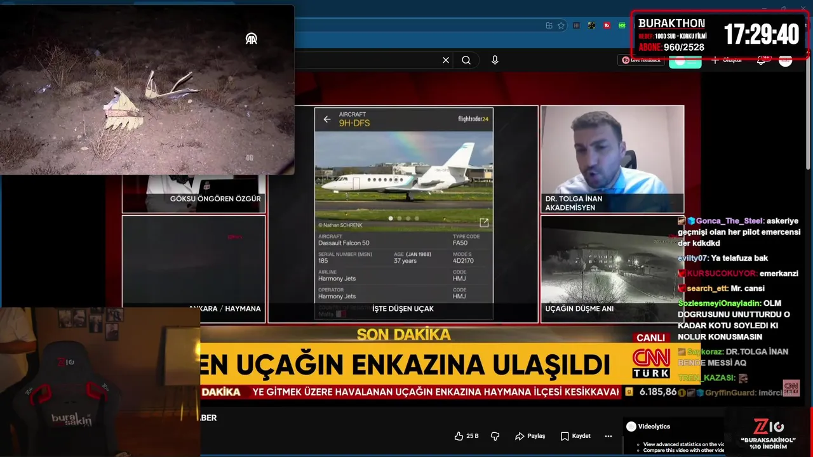Click chat username KURSUCOKUYOR
This screenshot has height=457, width=813.
pos(722,274)
